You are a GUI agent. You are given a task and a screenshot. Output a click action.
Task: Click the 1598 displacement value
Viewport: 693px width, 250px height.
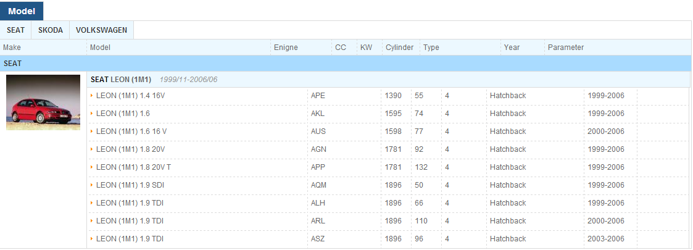point(393,131)
